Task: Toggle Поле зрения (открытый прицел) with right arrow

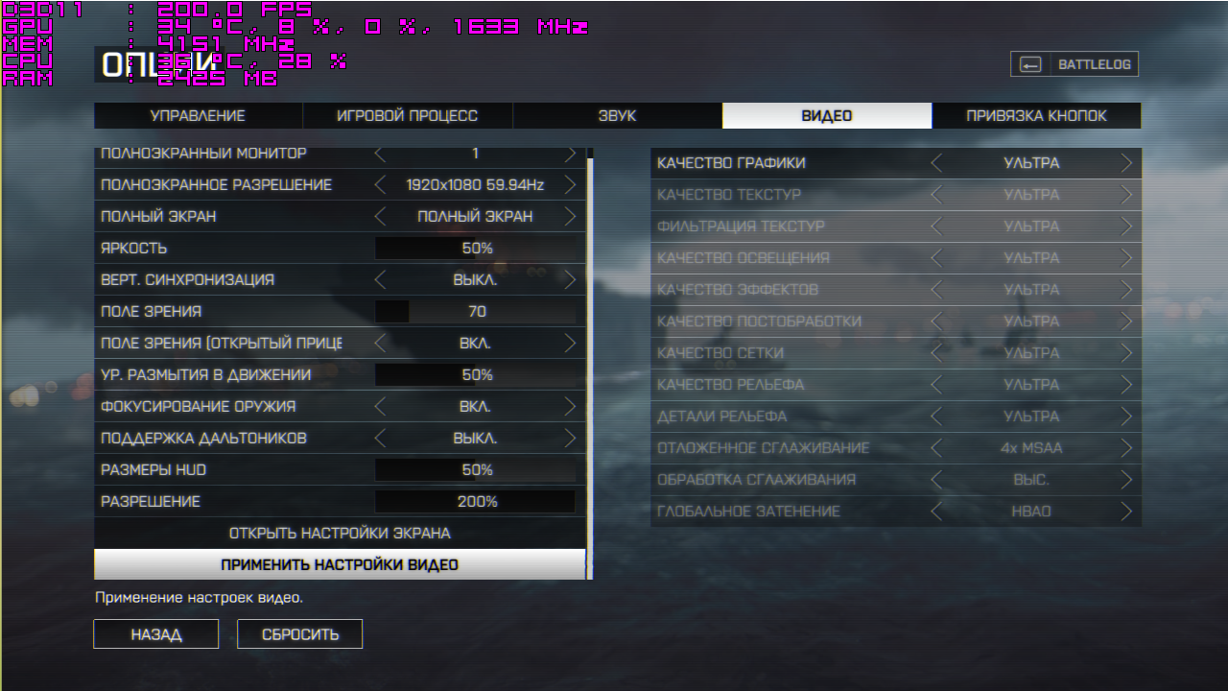Action: (570, 344)
